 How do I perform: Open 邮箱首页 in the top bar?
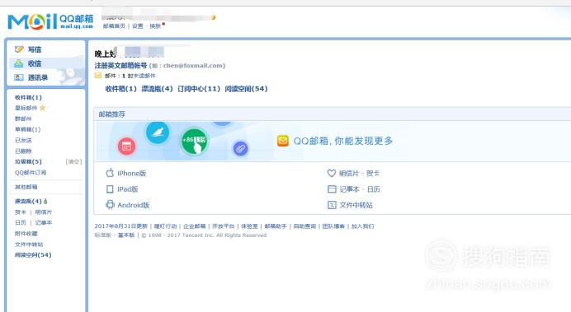click(x=114, y=26)
